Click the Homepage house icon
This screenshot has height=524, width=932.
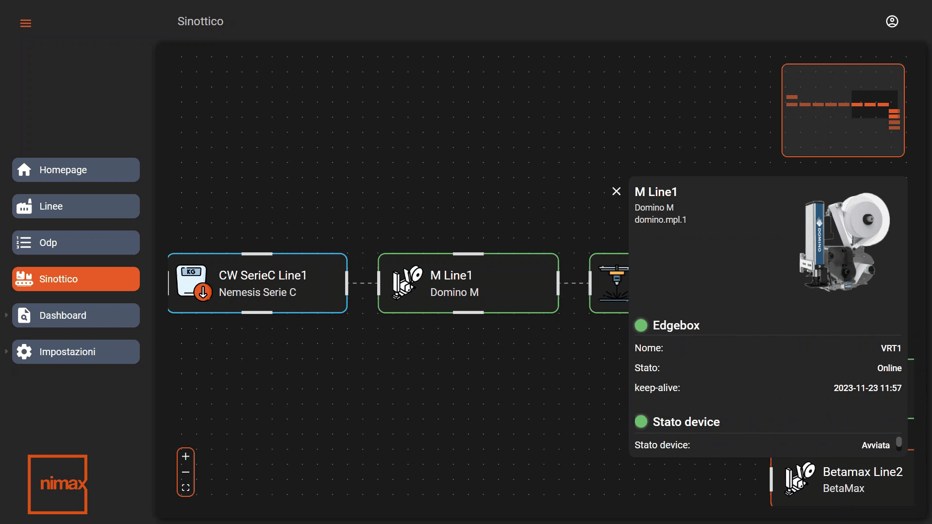24,170
